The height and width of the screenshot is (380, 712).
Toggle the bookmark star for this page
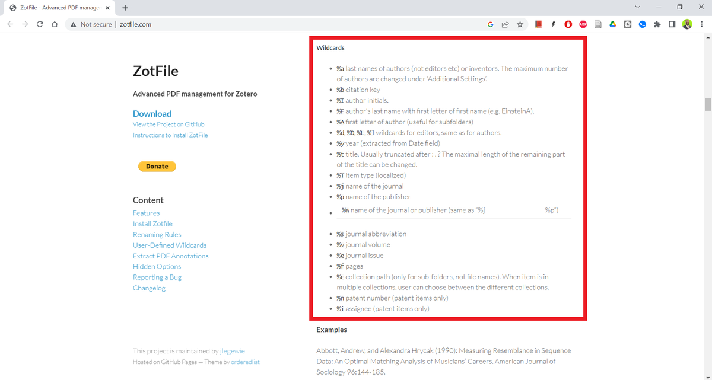520,24
